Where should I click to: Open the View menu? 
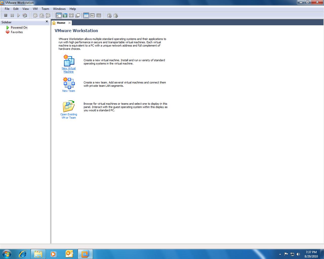[26, 9]
